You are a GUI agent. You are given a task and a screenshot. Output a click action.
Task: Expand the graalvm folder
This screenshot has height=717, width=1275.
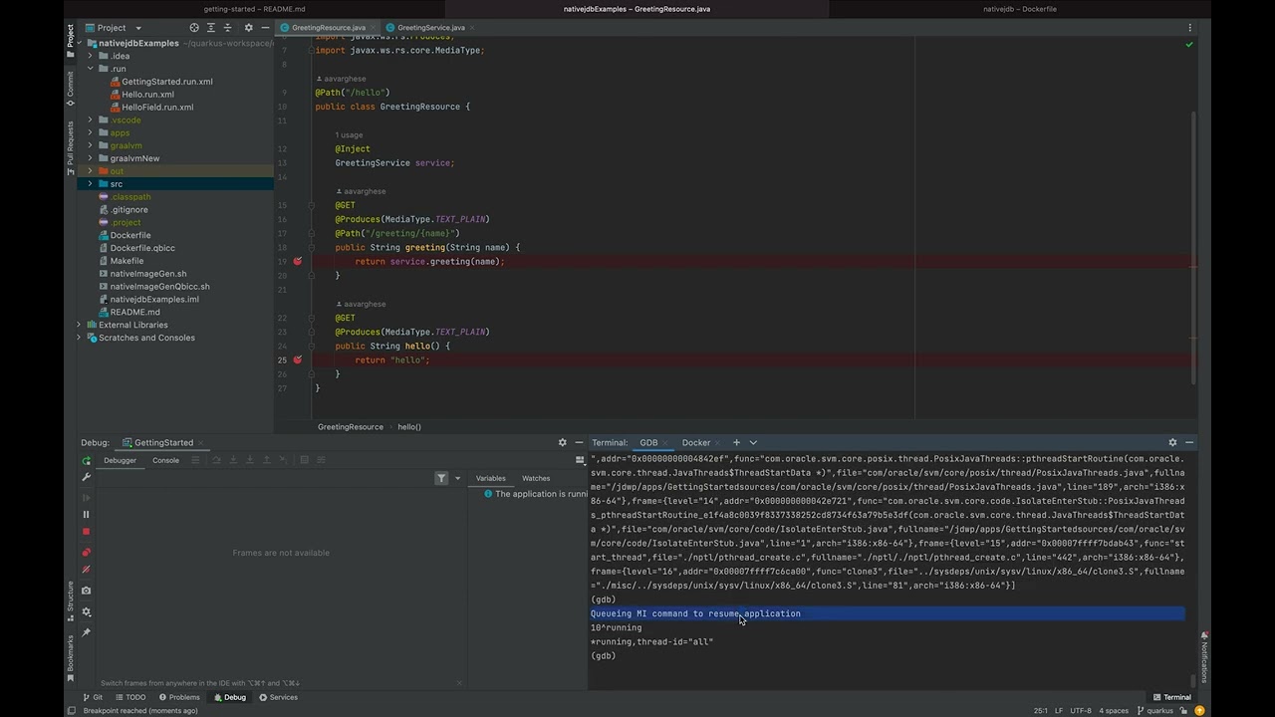pyautogui.click(x=90, y=145)
